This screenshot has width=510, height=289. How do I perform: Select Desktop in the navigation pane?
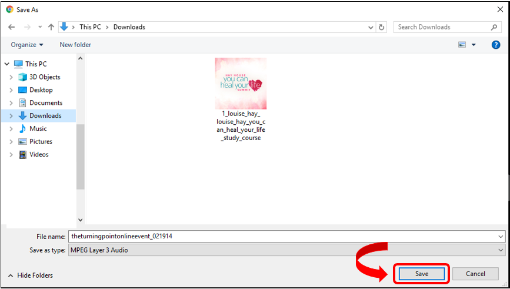point(41,90)
